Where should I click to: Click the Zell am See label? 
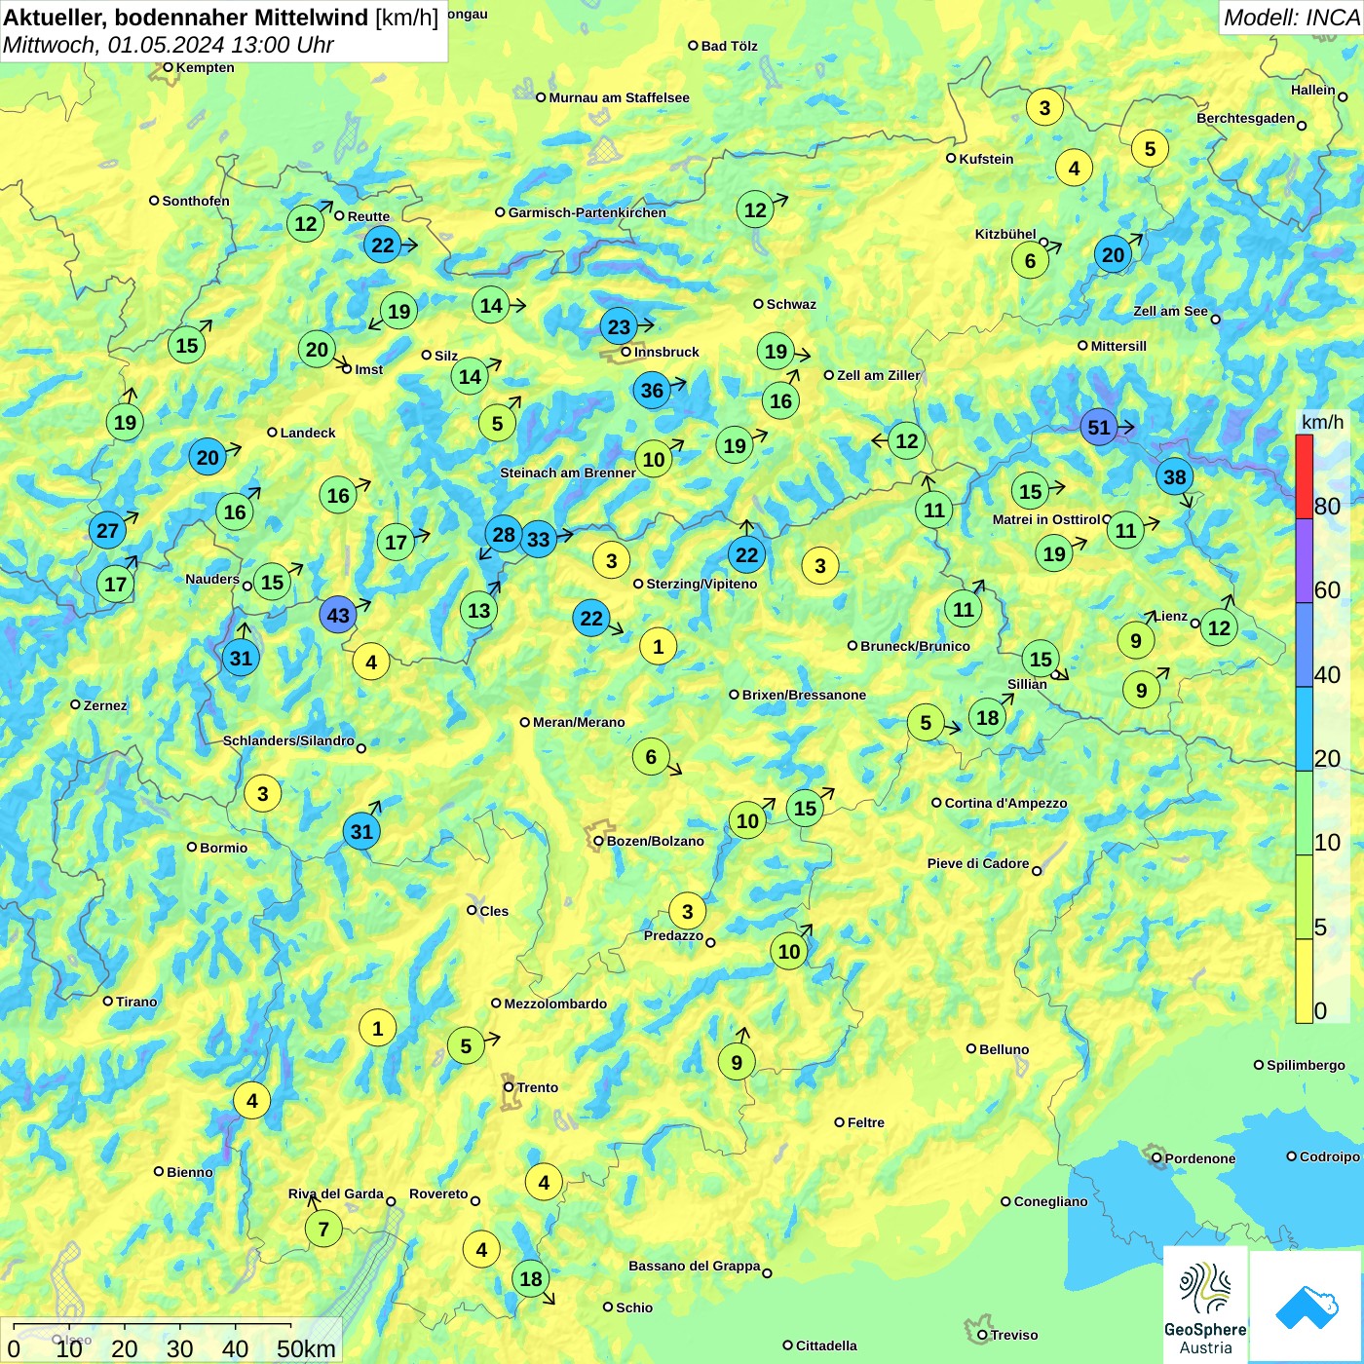click(x=1170, y=311)
